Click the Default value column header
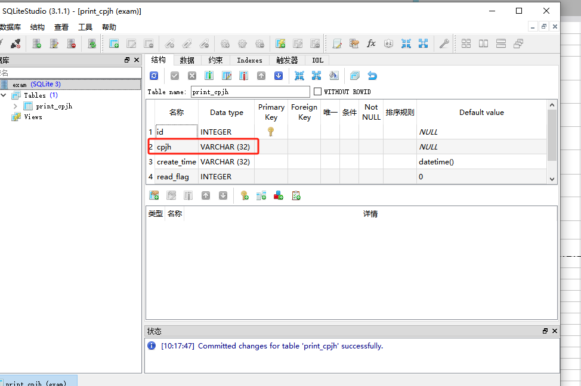This screenshot has width=581, height=386. click(x=481, y=112)
